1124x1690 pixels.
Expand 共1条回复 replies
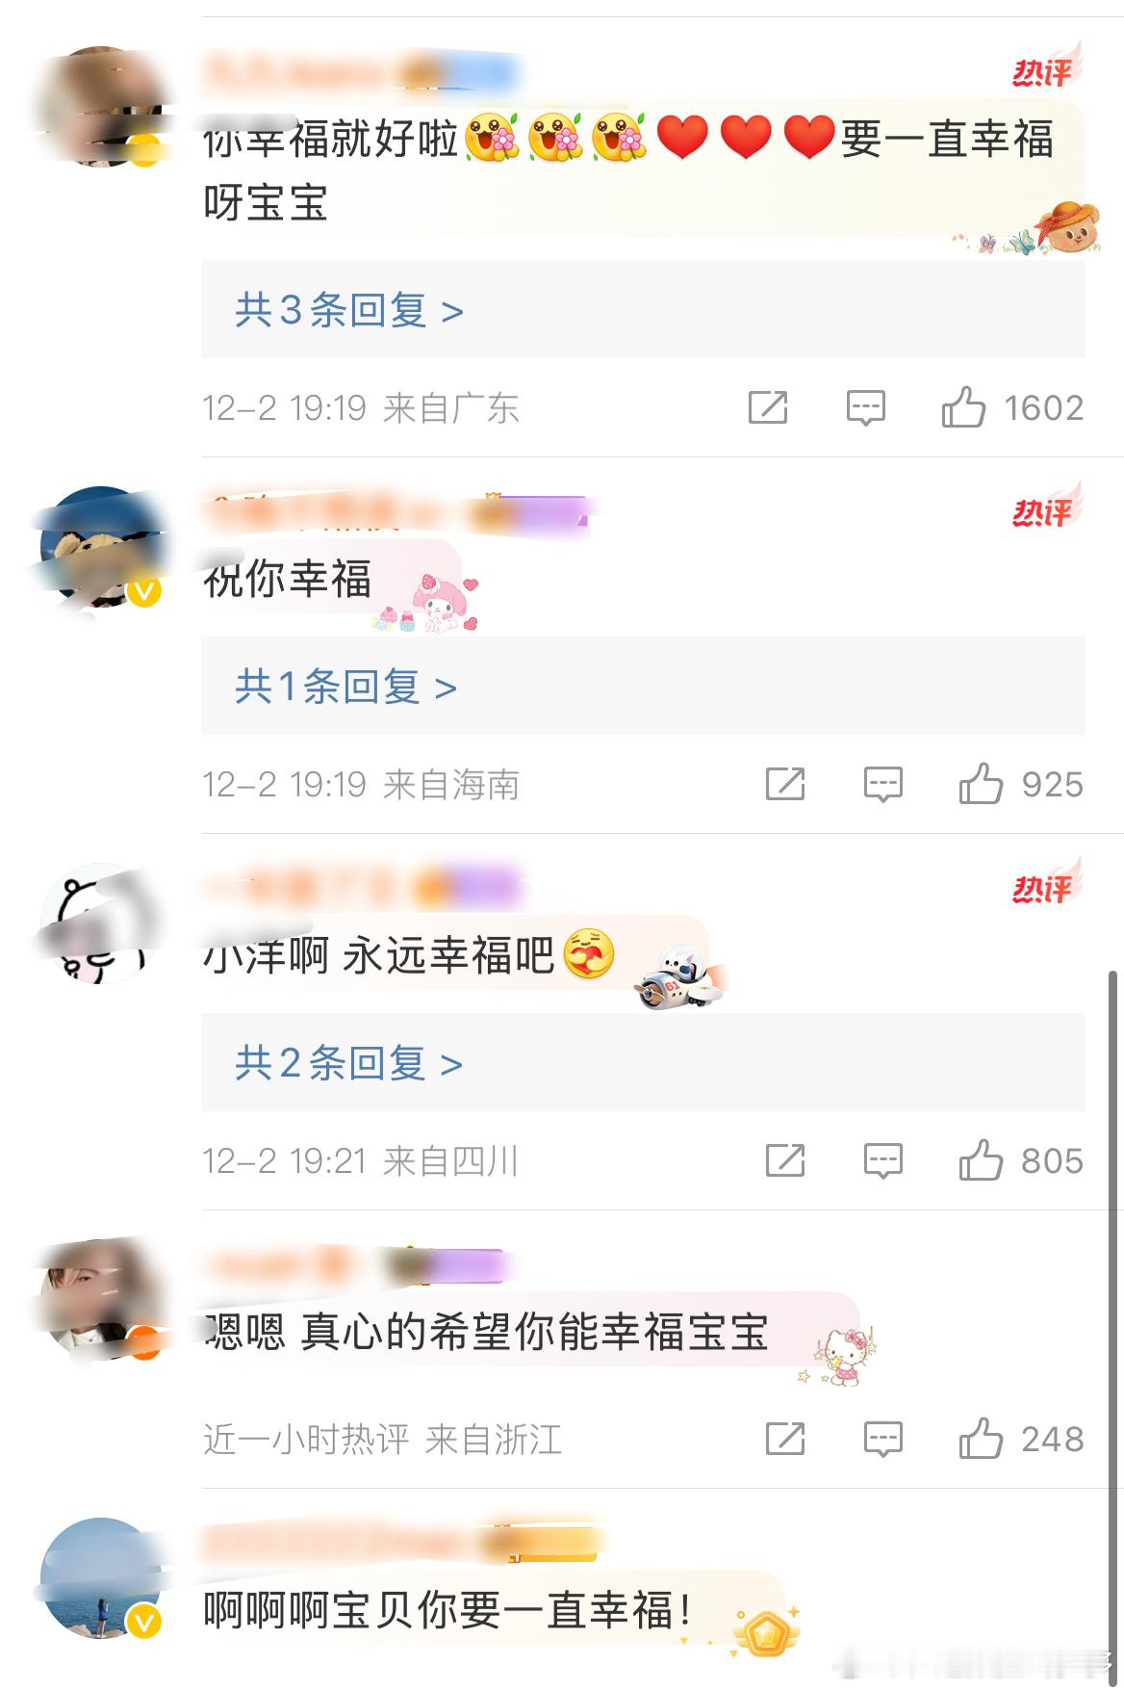(345, 687)
